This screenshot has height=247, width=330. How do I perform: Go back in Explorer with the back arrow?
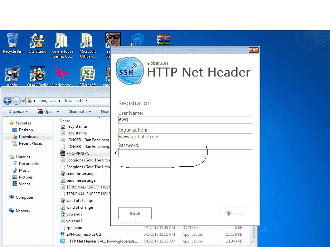8,101
